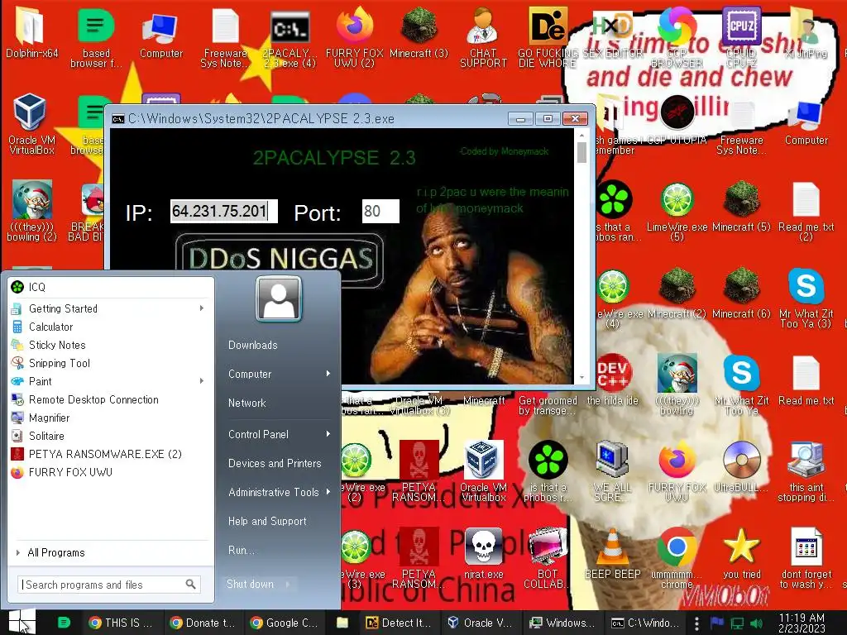Open ummmmm... chrome desktop icon
847x635 pixels.
point(677,558)
